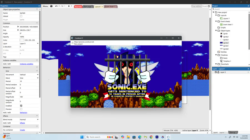Open the Windows Start menu
This screenshot has height=140, width=250.
click(x=82, y=137)
